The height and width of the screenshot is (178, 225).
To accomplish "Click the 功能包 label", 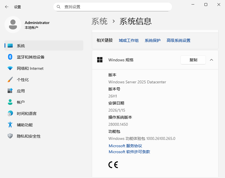I will (114, 131).
